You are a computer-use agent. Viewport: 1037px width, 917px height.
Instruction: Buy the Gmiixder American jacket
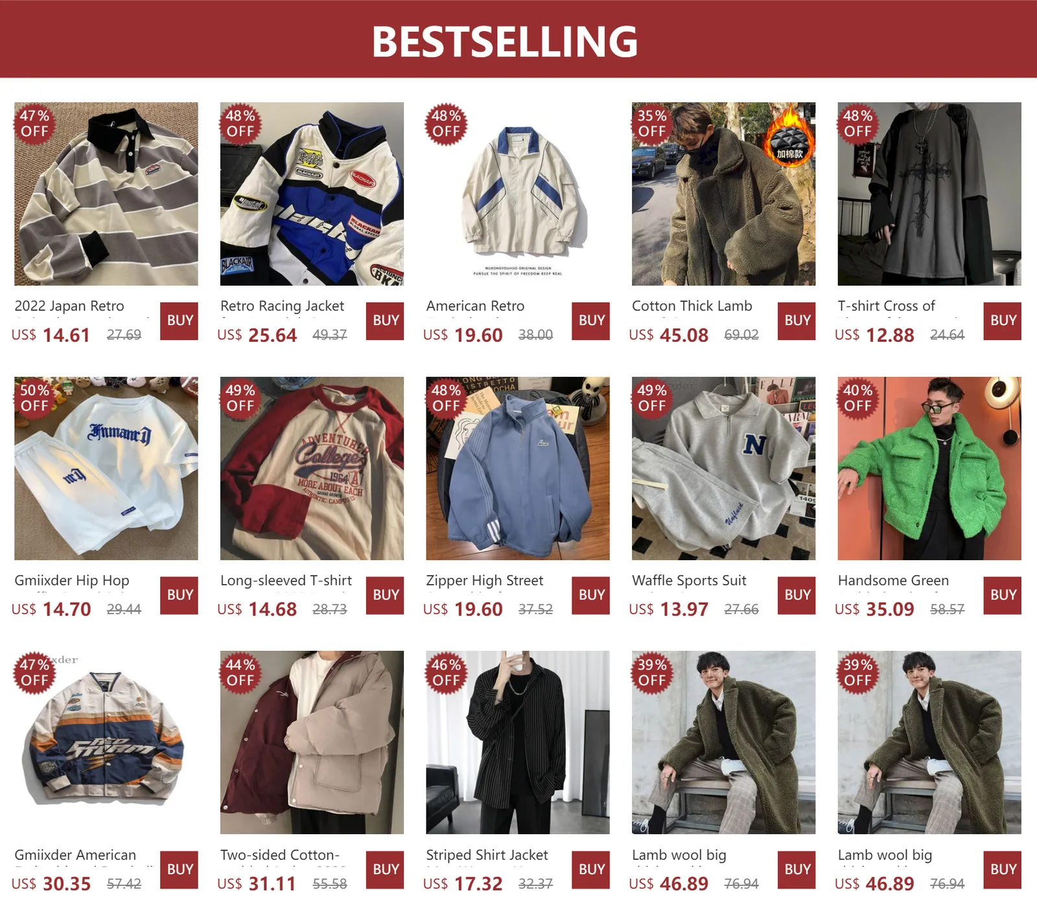click(x=180, y=870)
